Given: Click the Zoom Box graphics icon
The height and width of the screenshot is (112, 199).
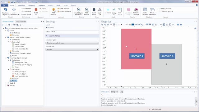Looking at the screenshot, I should click(108, 25).
